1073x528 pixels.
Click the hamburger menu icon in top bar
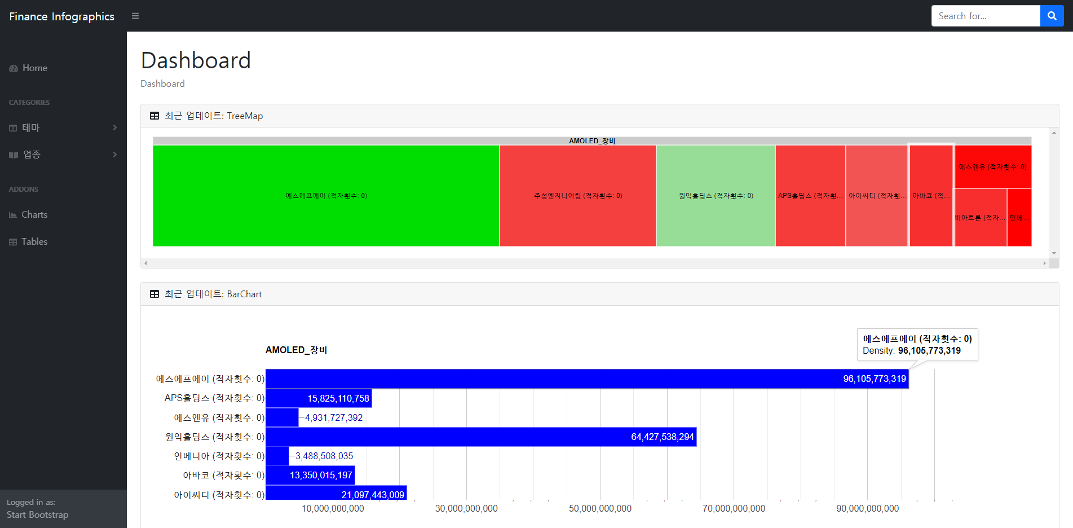point(135,16)
